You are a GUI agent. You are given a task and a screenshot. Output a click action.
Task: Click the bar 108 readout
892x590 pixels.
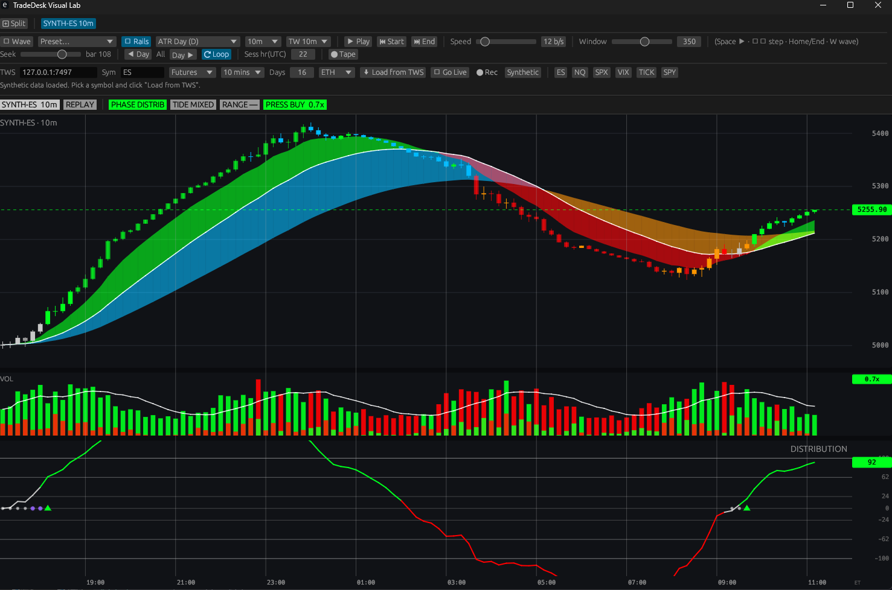(x=98, y=54)
